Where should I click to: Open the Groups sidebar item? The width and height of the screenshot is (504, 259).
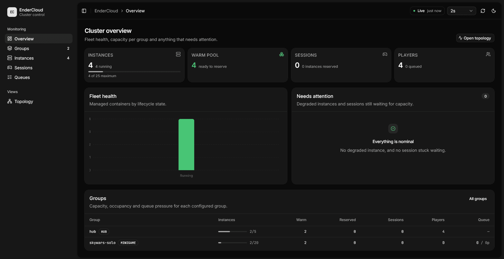coord(39,48)
